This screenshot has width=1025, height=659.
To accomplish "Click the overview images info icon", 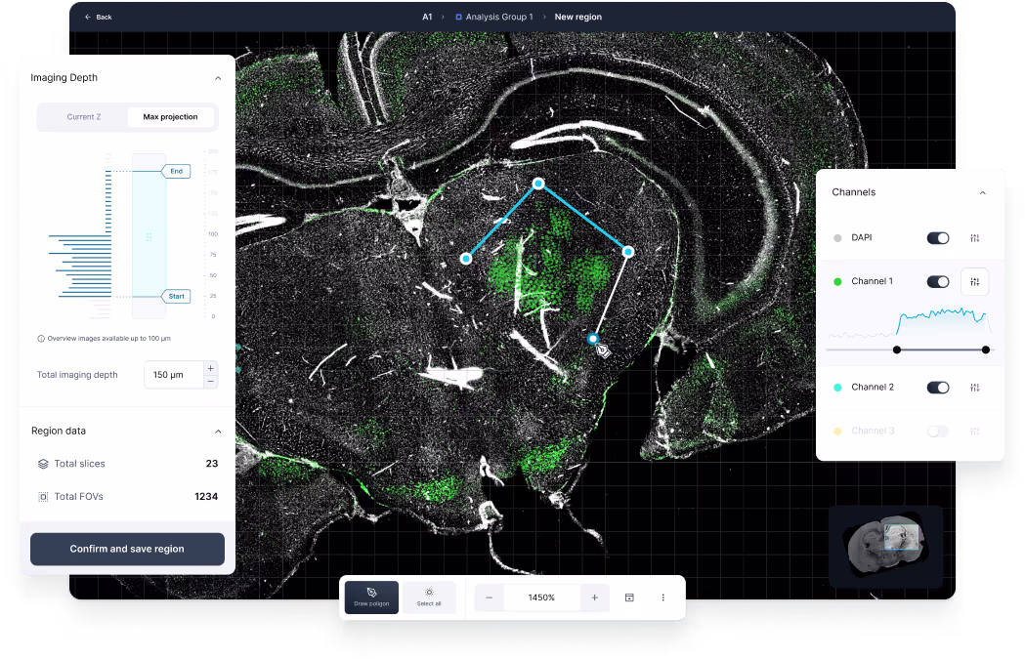I will coord(41,339).
